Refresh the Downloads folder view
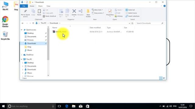 [x=133, y=23]
